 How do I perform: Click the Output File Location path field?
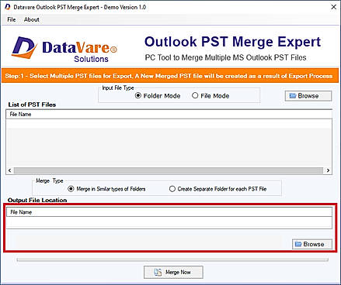[x=169, y=222]
